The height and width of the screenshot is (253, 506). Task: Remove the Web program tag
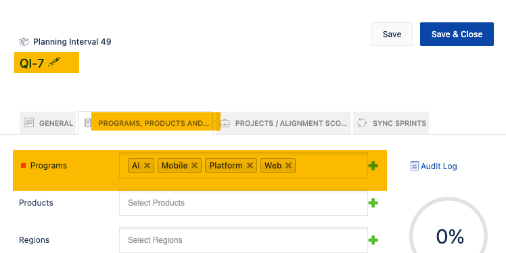click(288, 166)
